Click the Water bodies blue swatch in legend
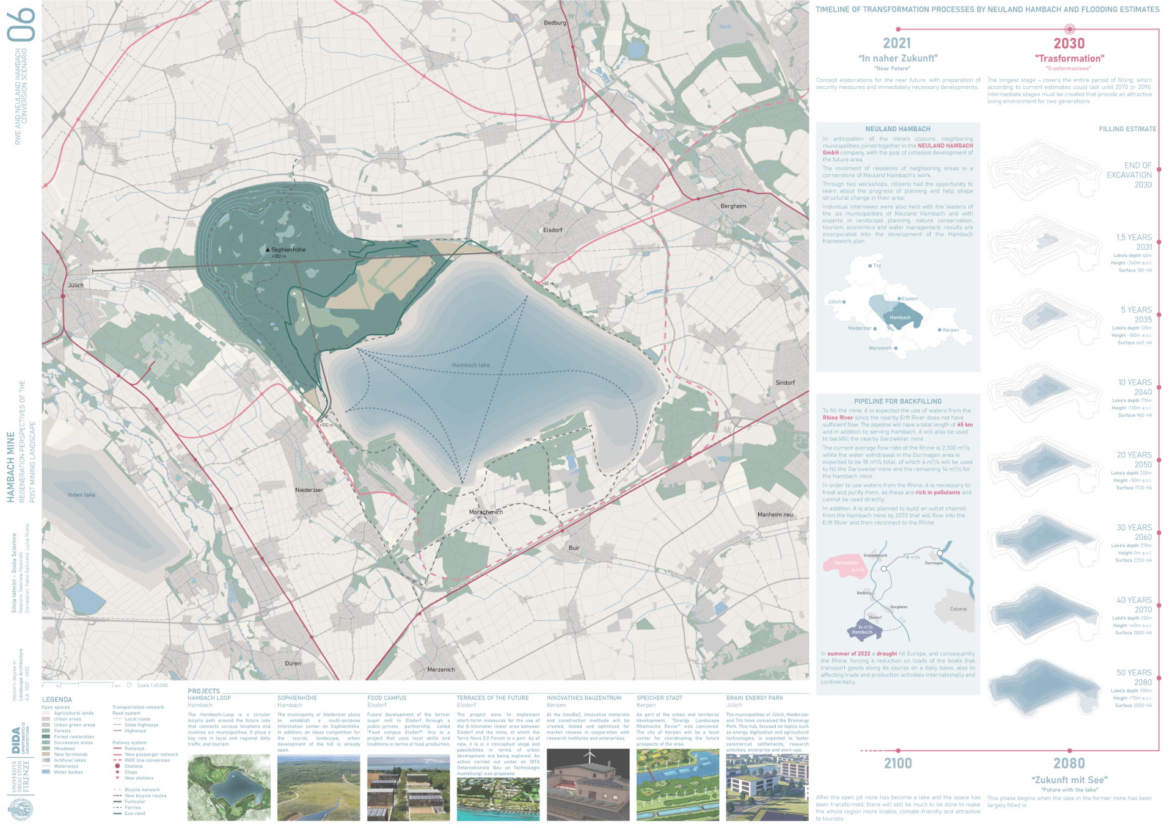This screenshot has height=828, width=1173. click(46, 772)
